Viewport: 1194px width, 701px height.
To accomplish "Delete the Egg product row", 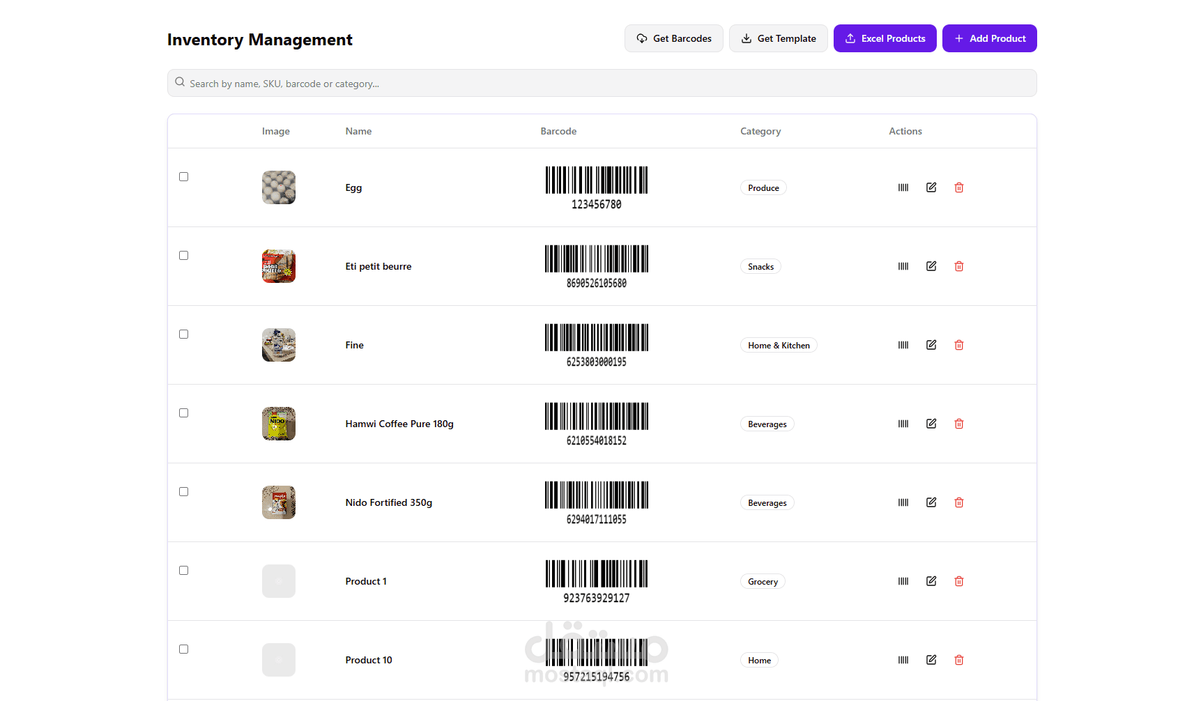I will point(959,187).
